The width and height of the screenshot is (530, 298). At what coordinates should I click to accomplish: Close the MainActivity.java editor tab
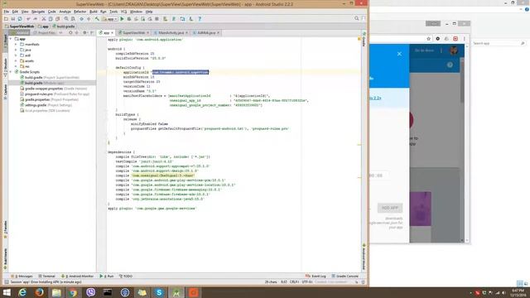[187, 33]
